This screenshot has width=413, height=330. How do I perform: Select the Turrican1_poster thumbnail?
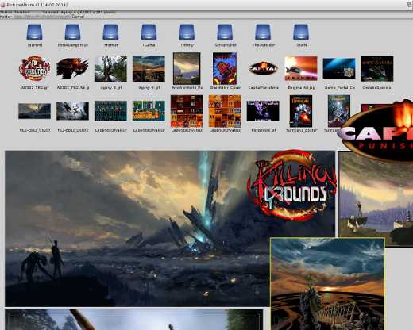pyautogui.click(x=301, y=111)
